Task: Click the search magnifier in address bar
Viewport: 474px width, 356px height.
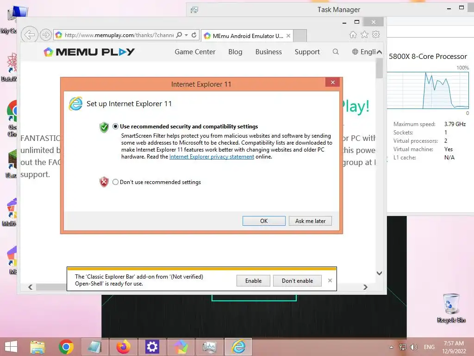Action: (x=179, y=35)
